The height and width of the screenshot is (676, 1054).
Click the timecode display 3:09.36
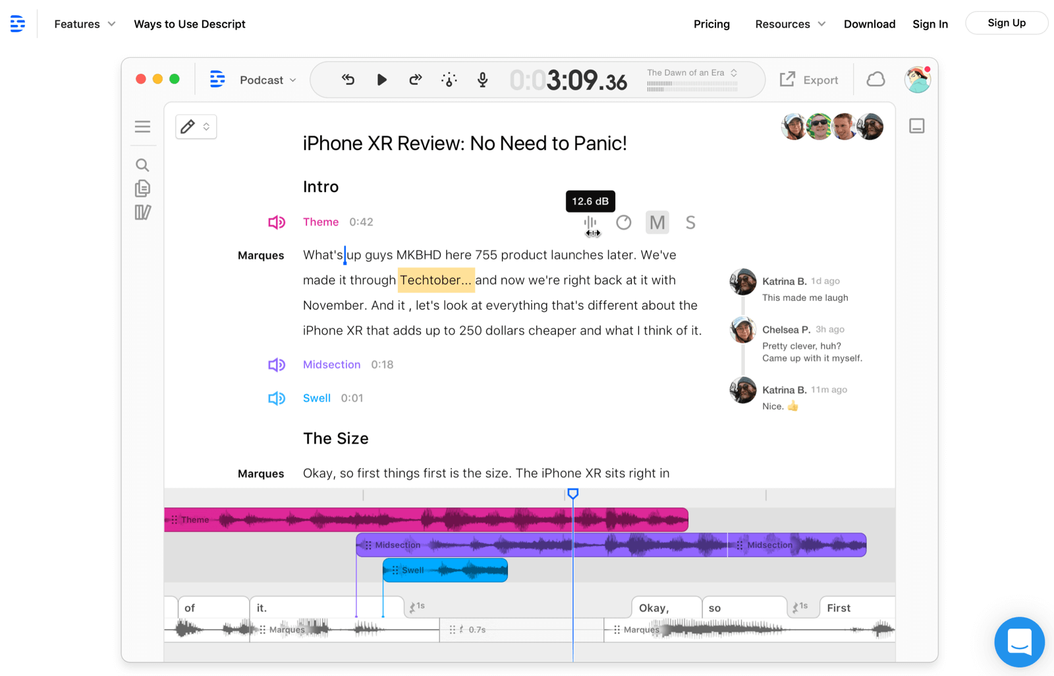pos(568,80)
